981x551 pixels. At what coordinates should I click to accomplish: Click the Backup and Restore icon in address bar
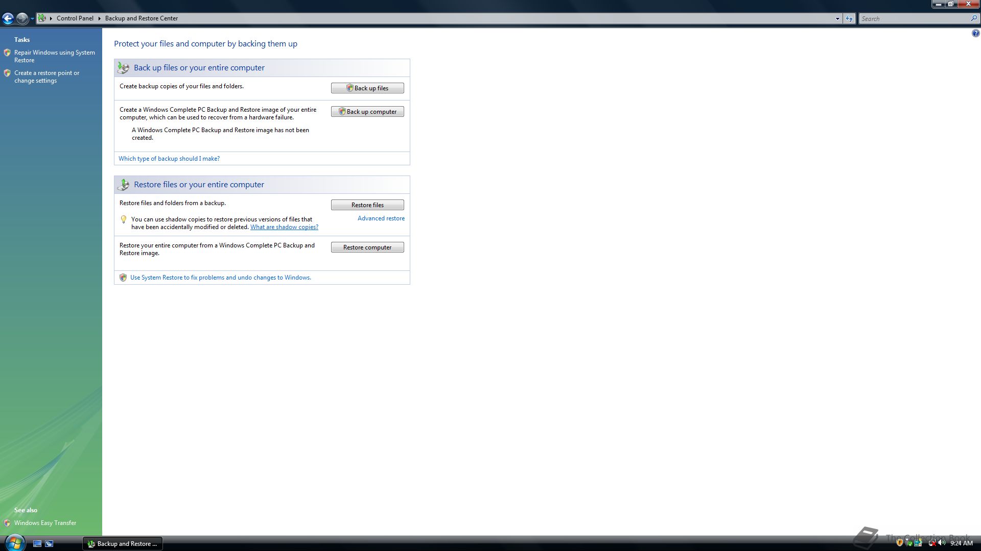[42, 18]
